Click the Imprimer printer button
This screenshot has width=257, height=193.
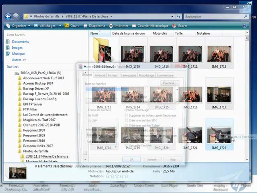[119, 26]
